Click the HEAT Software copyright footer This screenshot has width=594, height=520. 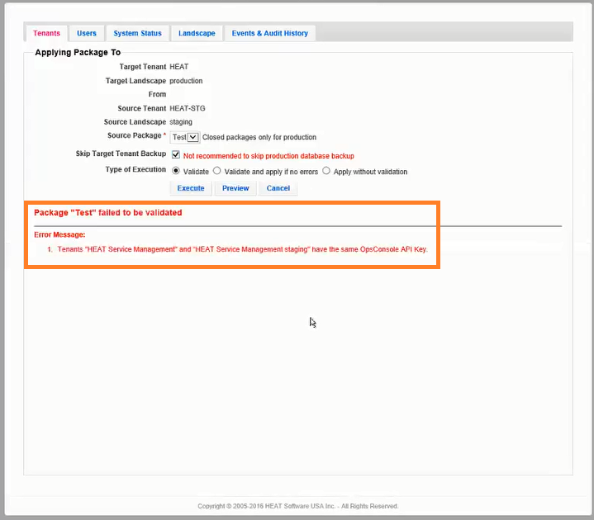coord(297,506)
